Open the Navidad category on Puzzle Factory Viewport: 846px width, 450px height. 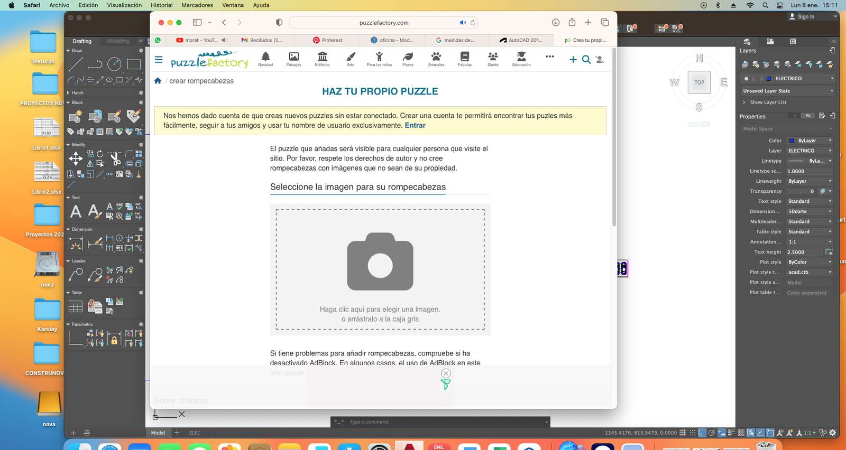pos(265,59)
